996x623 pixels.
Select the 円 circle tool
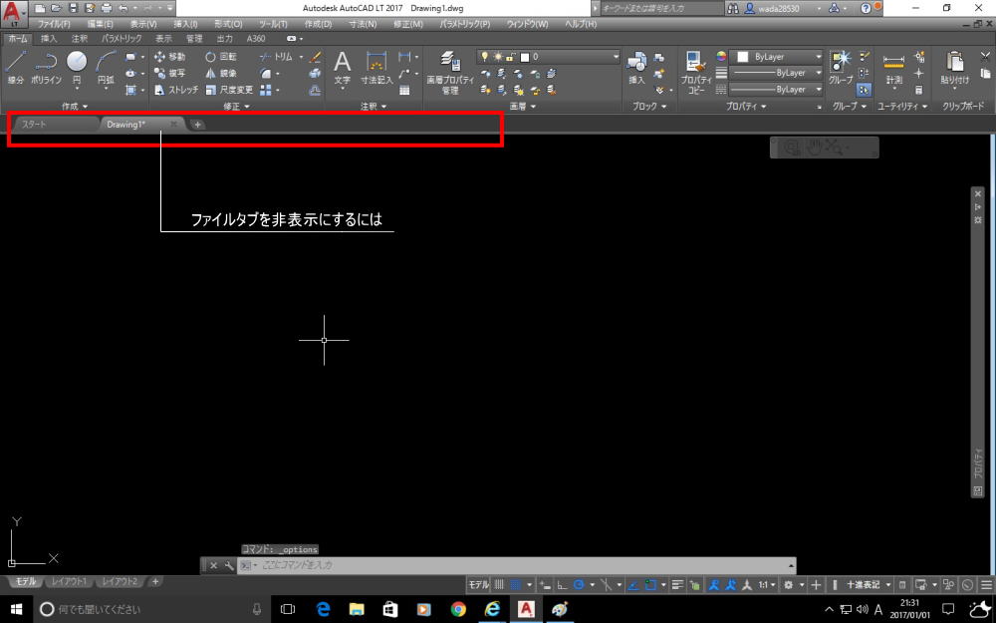pos(77,68)
